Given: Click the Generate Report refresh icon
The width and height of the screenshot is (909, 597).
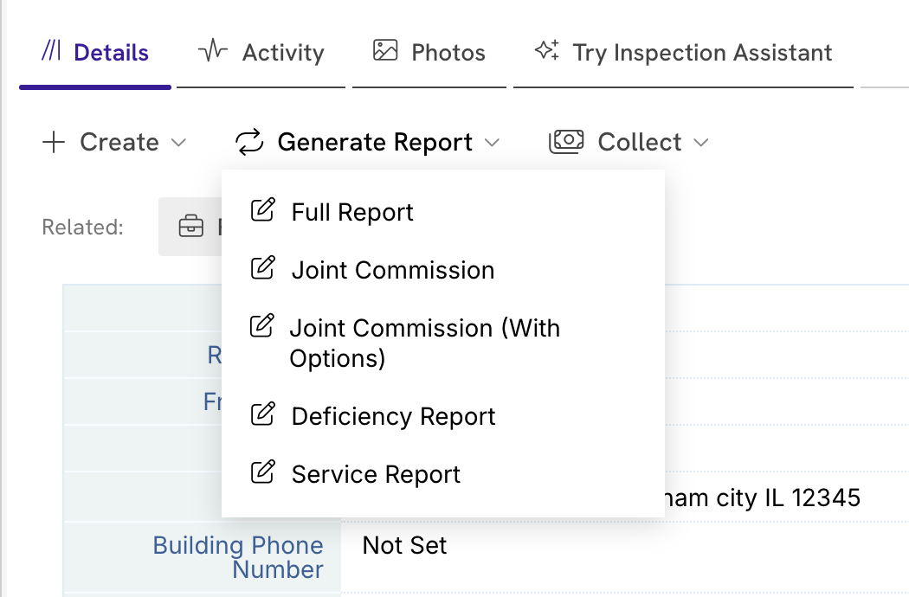Looking at the screenshot, I should (249, 142).
